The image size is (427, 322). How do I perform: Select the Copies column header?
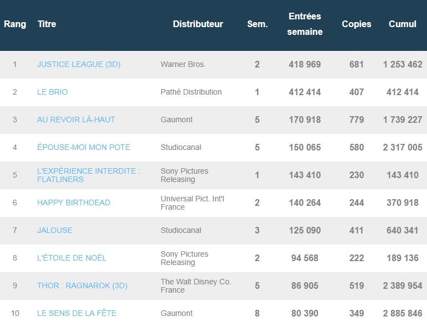pyautogui.click(x=357, y=24)
